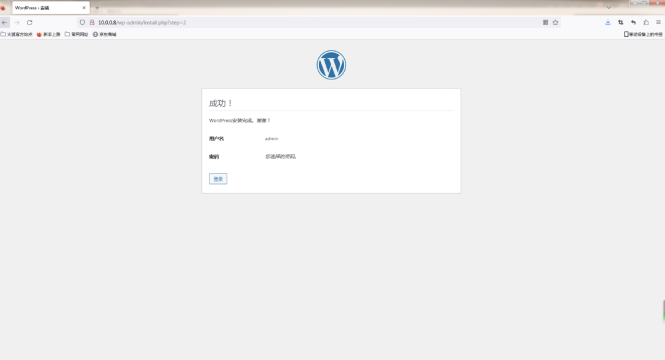Click the forward navigation arrow
665x360 pixels.
[x=17, y=23]
